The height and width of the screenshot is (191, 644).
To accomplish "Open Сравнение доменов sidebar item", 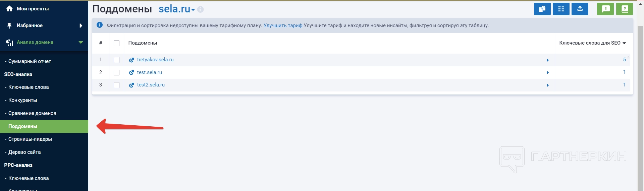I will (32, 113).
